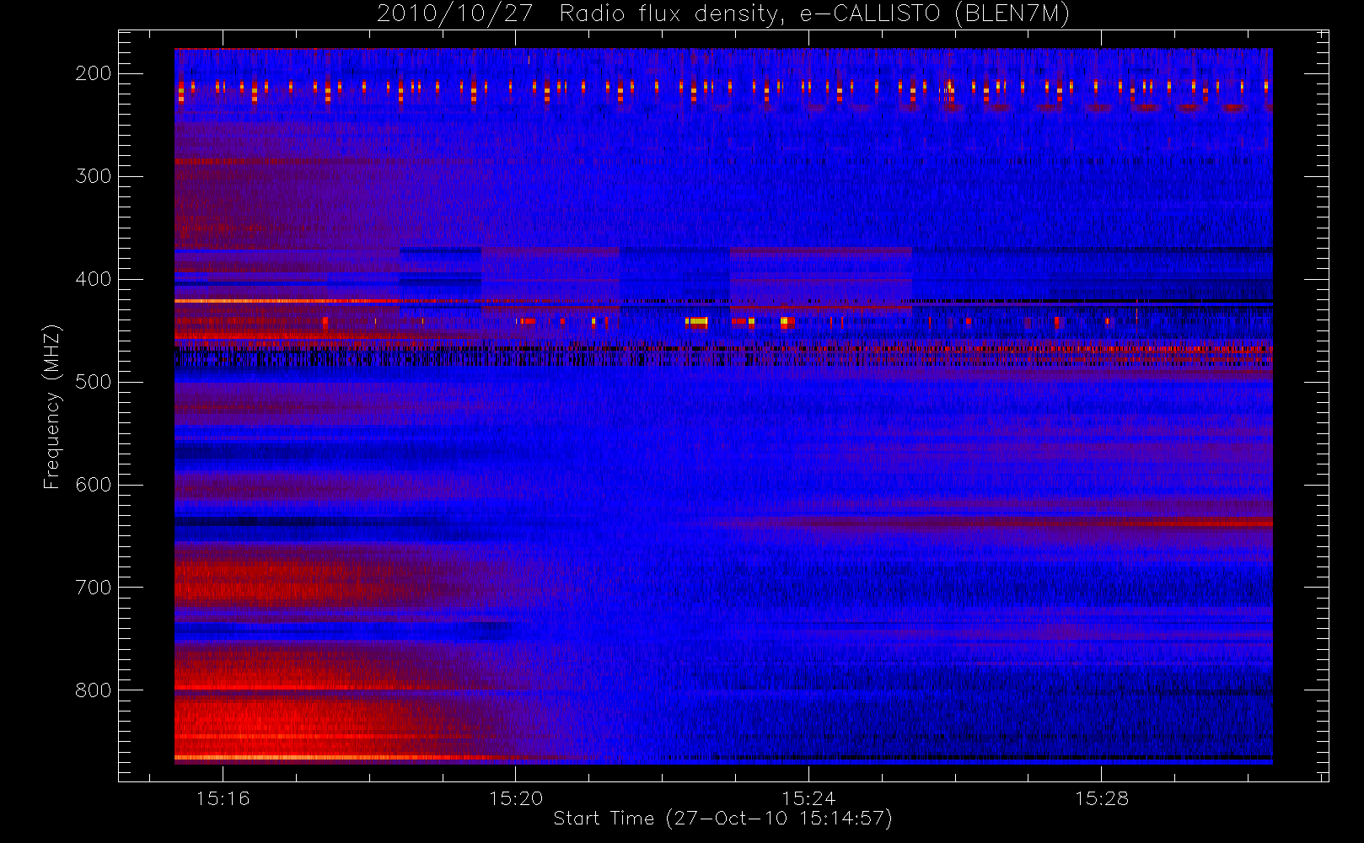Click the 'Frequency (MHZ)' y-axis label

coord(52,406)
